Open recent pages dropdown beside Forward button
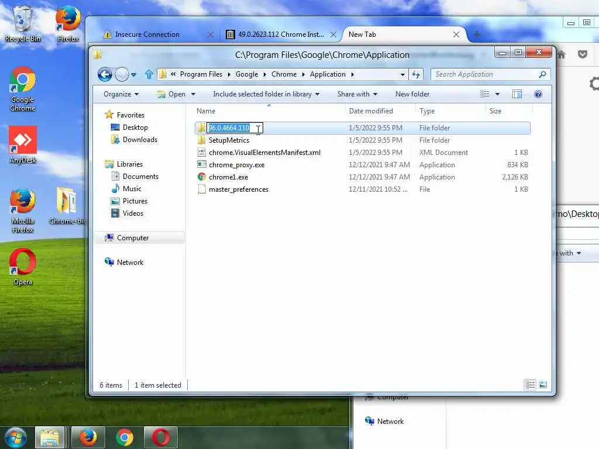This screenshot has width=599, height=449. click(134, 75)
